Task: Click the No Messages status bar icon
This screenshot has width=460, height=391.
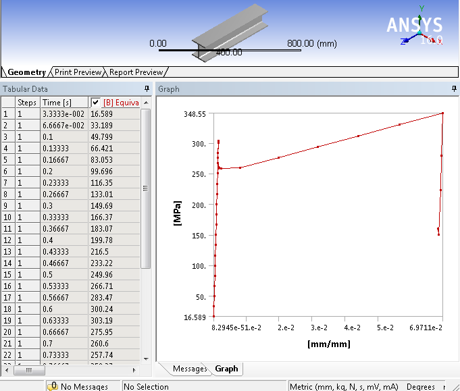Action: [x=53, y=386]
